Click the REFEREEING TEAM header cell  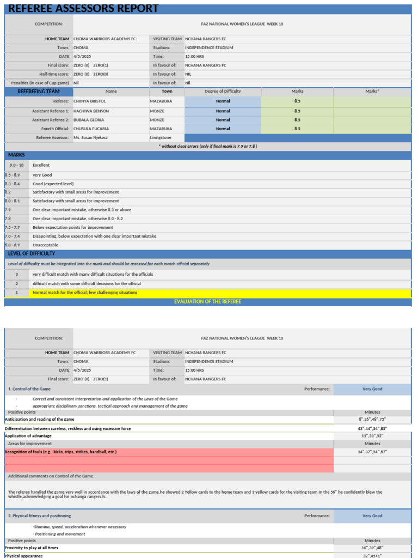click(x=39, y=92)
